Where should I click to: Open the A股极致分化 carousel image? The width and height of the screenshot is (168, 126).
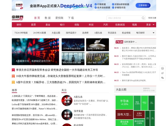[x=35, y=52]
